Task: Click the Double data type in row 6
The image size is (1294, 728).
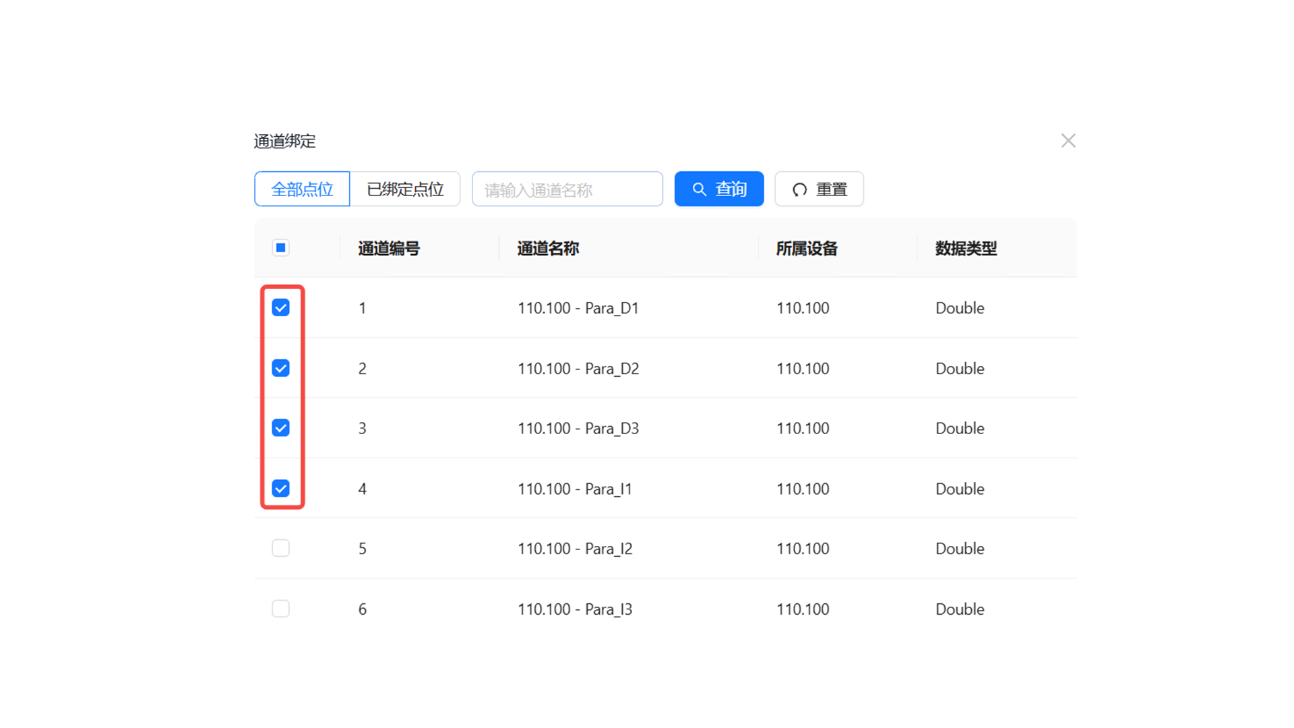Action: 960,609
